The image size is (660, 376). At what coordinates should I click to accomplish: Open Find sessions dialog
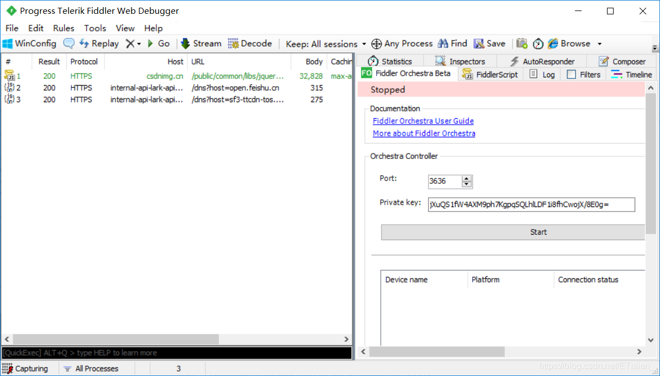point(452,44)
